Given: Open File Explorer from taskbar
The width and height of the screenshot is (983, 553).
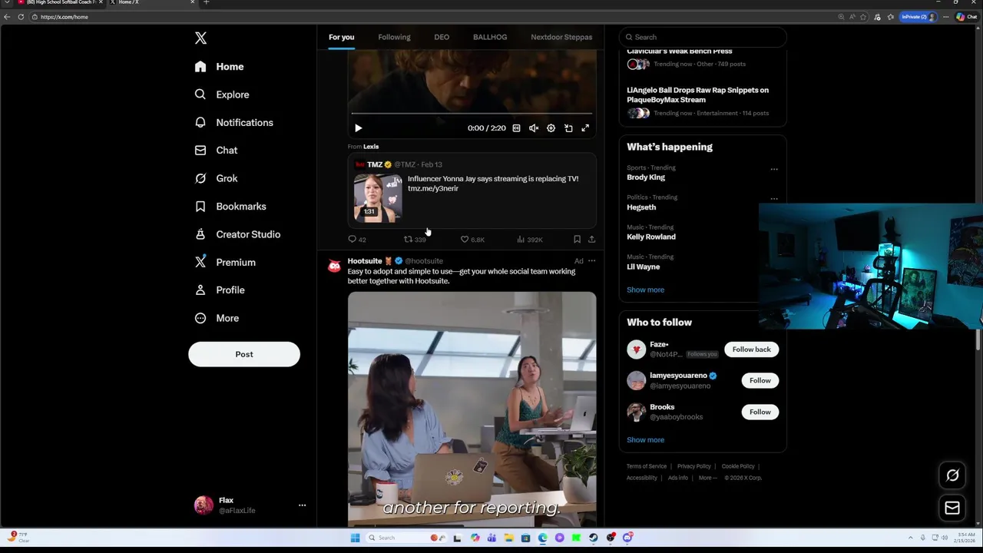Looking at the screenshot, I should 508,538.
